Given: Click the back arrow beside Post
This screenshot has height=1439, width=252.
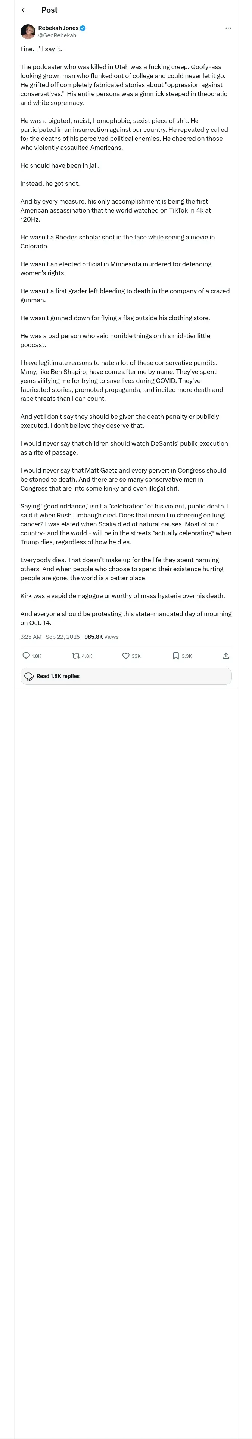Looking at the screenshot, I should coord(24,10).
